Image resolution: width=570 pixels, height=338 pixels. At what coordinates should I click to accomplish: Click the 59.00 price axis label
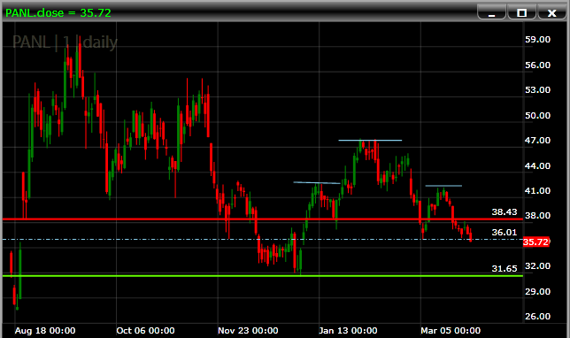click(537, 40)
